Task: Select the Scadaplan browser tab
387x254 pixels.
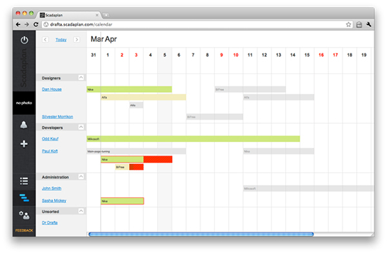Action: pyautogui.click(x=69, y=15)
